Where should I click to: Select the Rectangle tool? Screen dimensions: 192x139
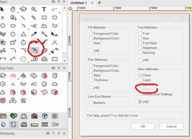pos(44,18)
